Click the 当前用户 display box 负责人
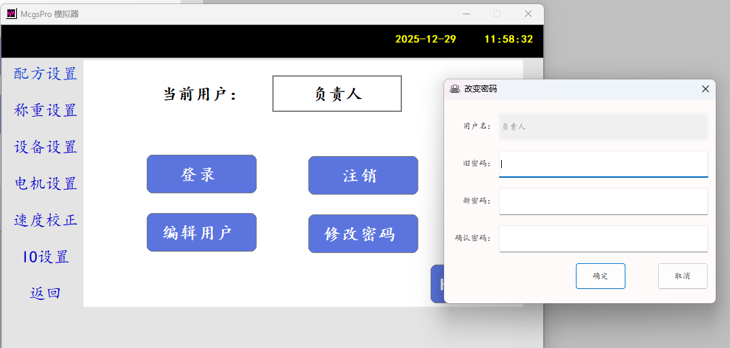The height and width of the screenshot is (348, 730). point(337,94)
